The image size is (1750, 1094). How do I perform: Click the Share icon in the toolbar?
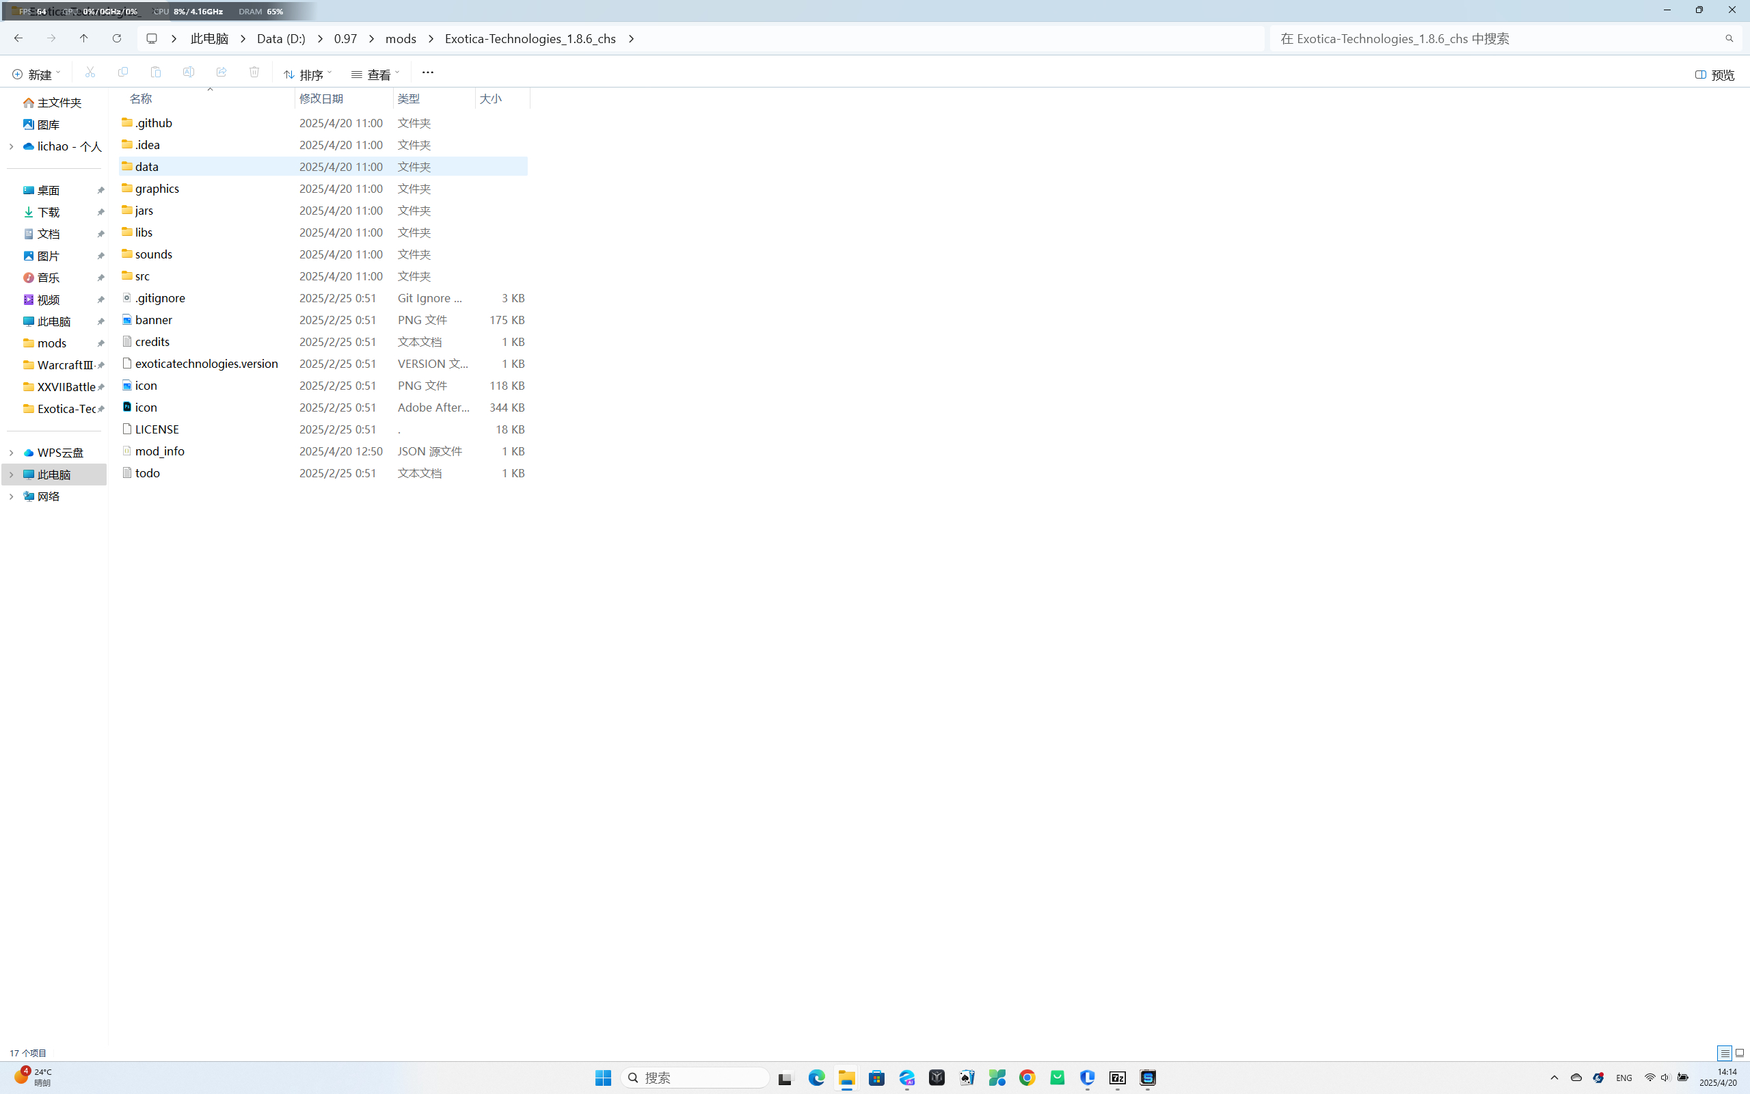point(221,72)
